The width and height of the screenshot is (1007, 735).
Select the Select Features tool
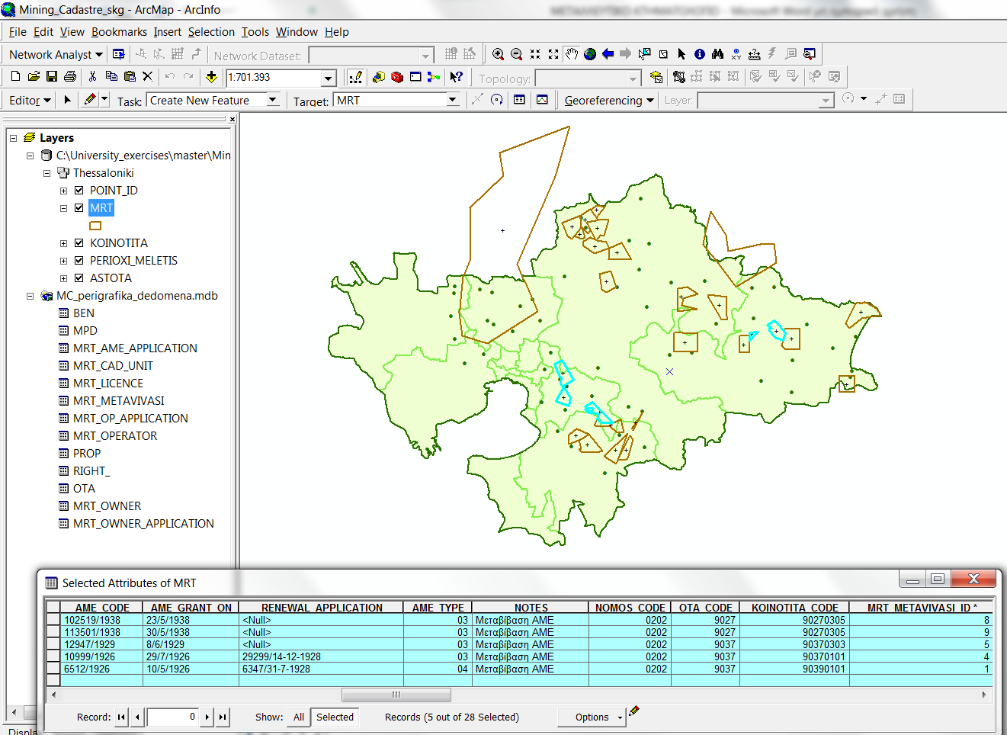(x=645, y=54)
